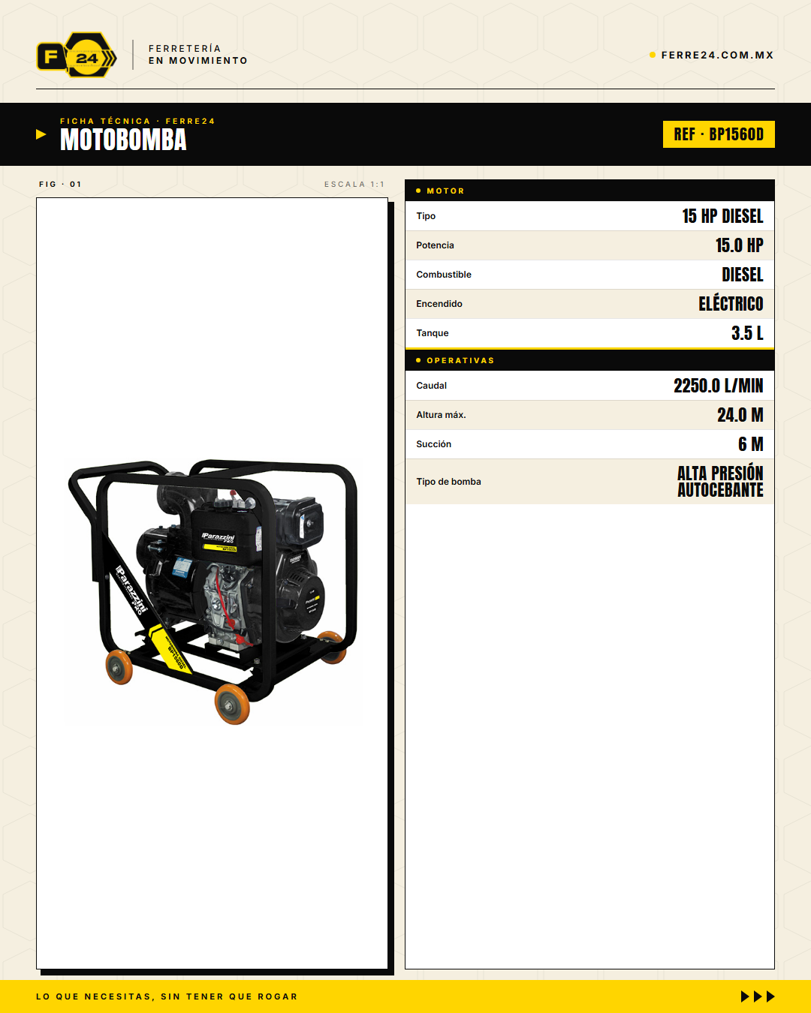The width and height of the screenshot is (811, 1013).
Task: Click the MOTOBOMBA title
Action: pyautogui.click(x=123, y=140)
